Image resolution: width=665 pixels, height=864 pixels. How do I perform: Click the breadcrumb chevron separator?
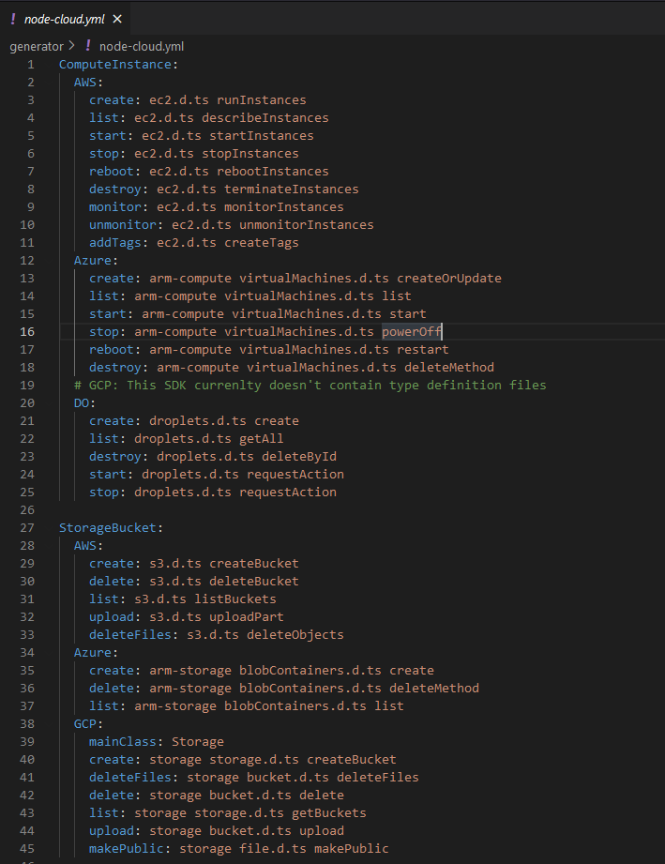tap(71, 46)
